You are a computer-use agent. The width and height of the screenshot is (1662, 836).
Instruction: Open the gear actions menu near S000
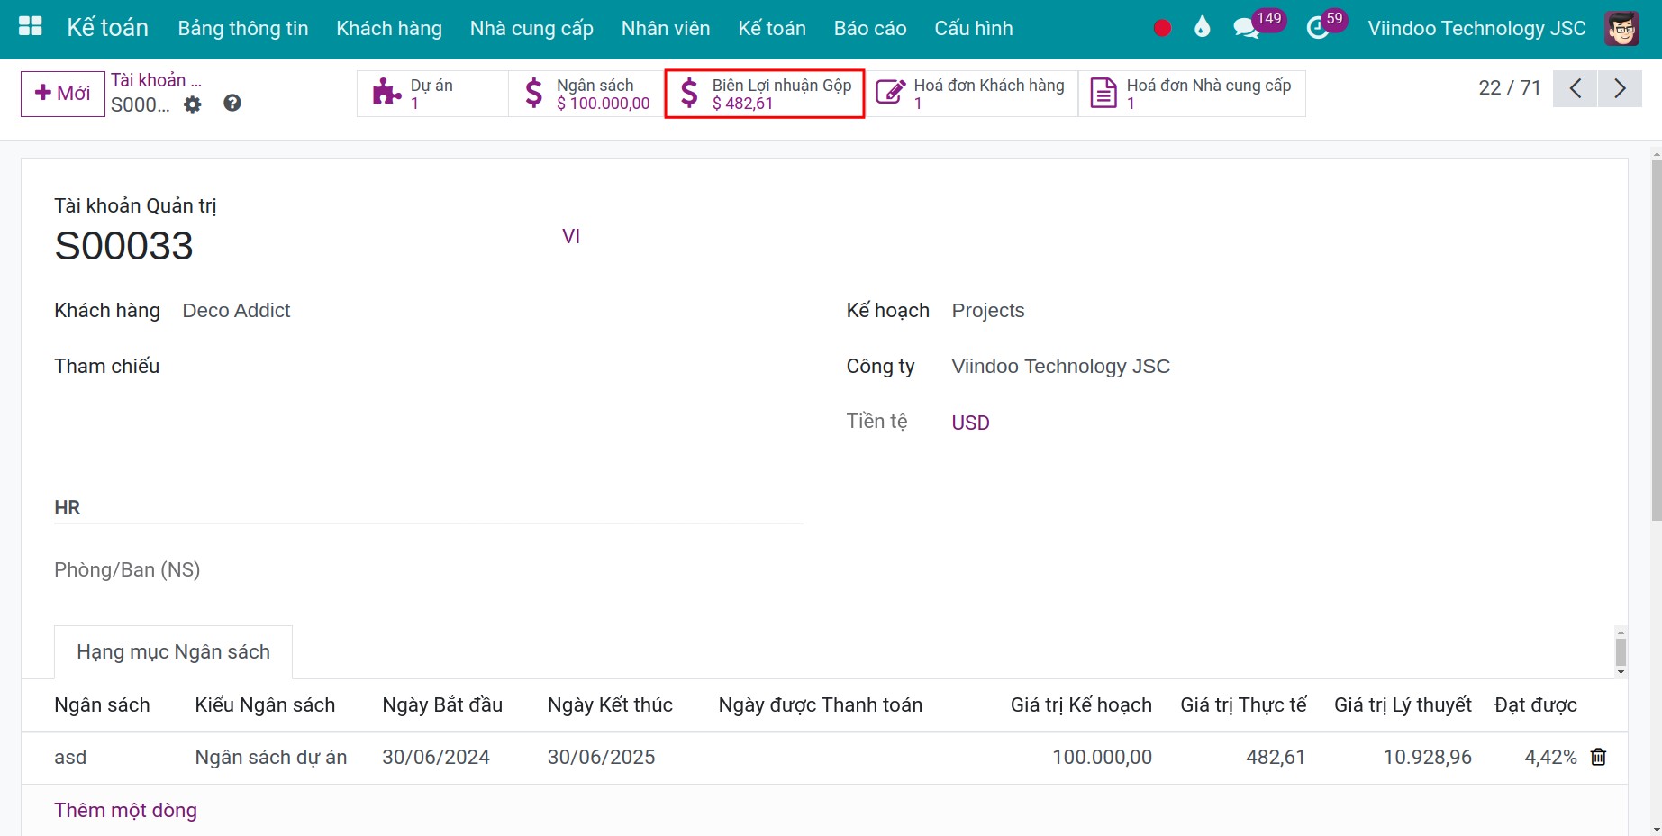tap(193, 104)
